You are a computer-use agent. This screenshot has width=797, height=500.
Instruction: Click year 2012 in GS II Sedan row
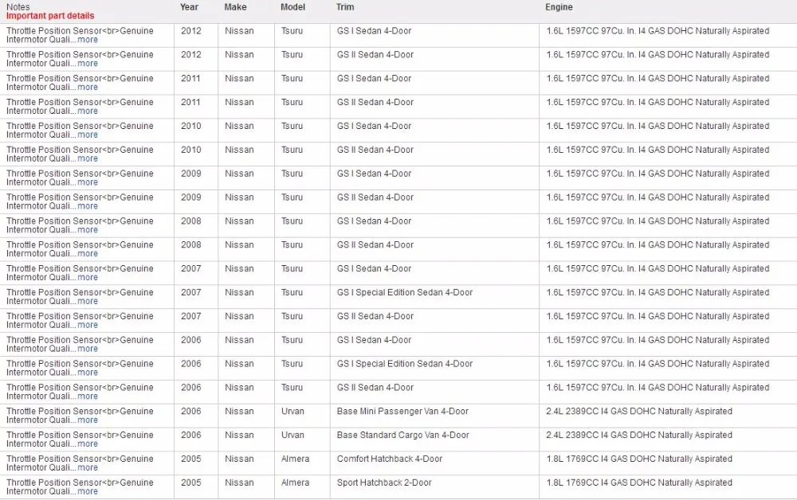191,55
